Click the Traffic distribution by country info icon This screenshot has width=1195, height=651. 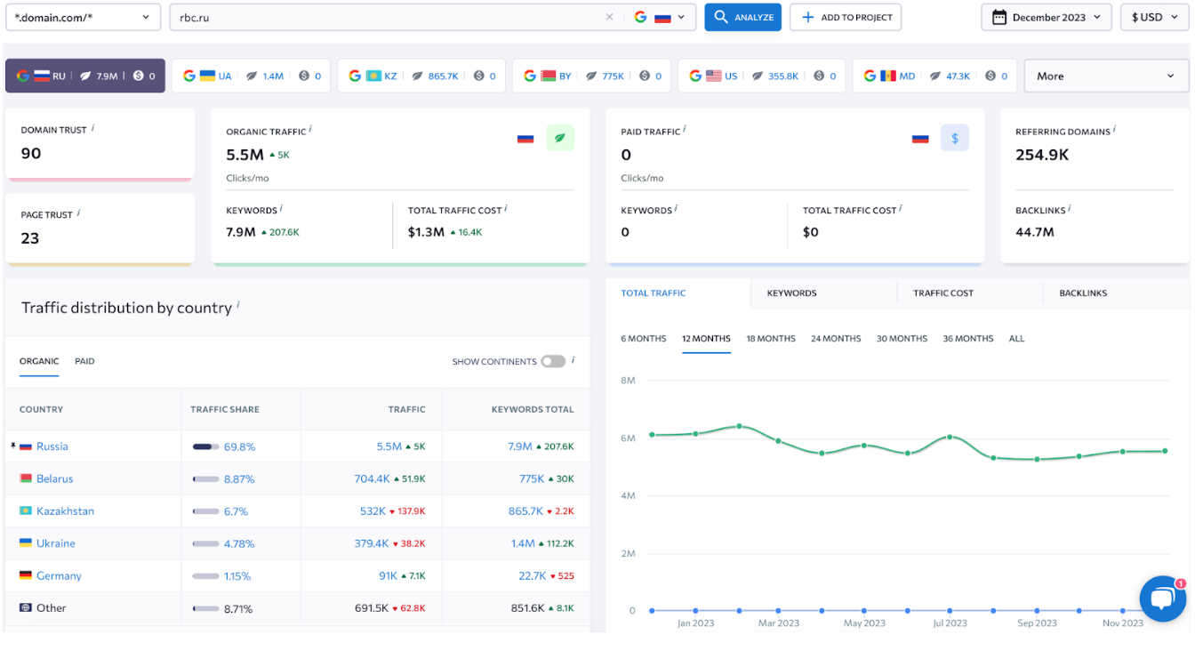[238, 304]
